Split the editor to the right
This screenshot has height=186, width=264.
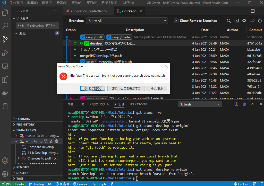(x=253, y=11)
